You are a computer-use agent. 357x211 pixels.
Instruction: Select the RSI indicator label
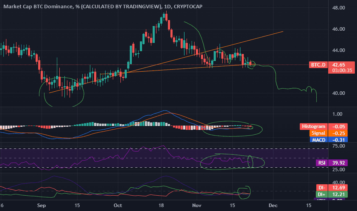(x=321, y=163)
